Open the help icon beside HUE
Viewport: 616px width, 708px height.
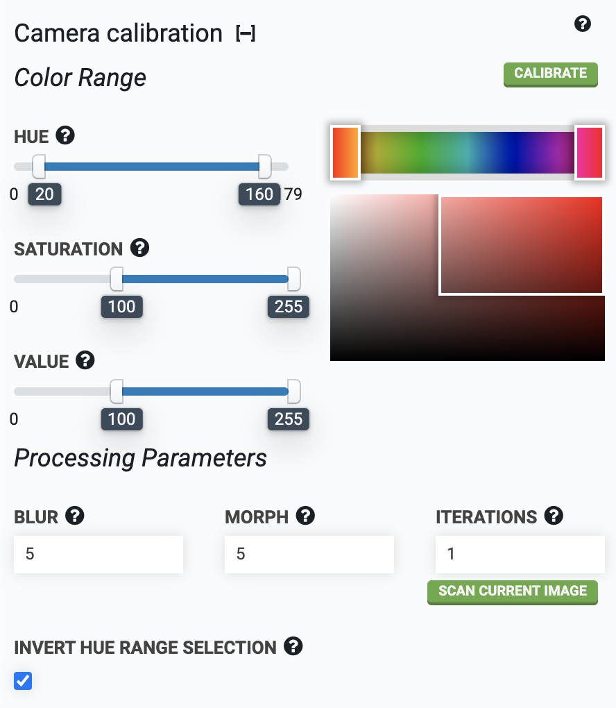click(x=65, y=136)
